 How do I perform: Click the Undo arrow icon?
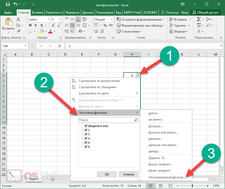coord(15,4)
